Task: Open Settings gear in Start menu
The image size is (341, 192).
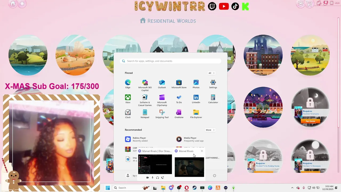Action: click(213, 84)
